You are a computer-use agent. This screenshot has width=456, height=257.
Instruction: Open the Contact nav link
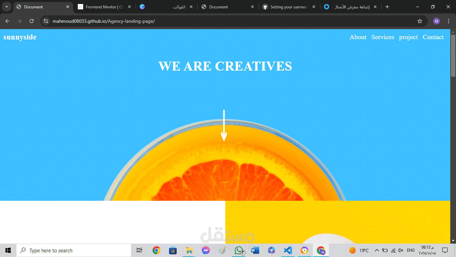tap(433, 37)
